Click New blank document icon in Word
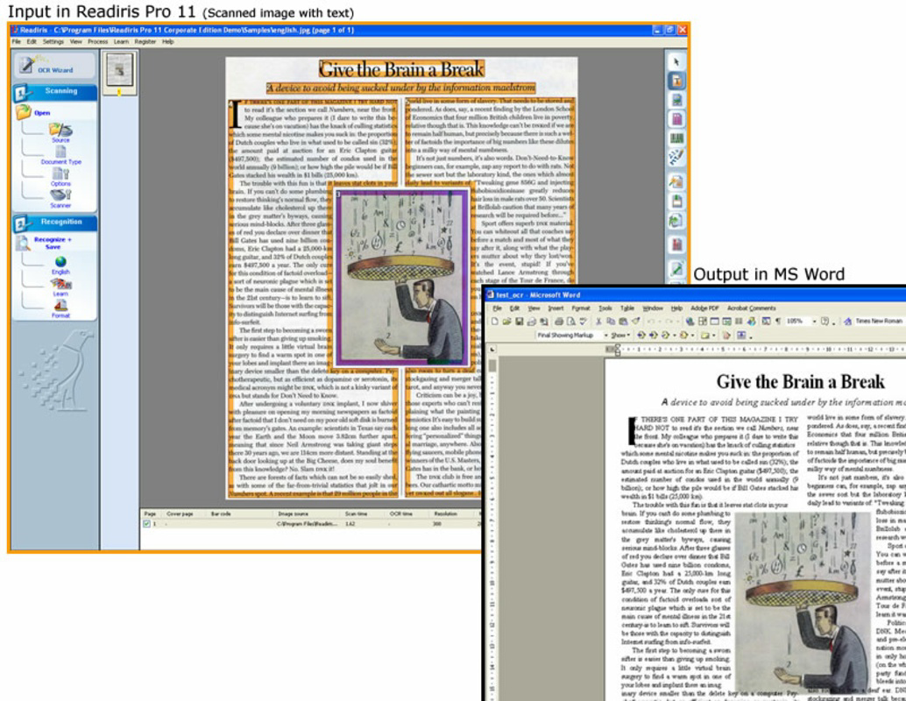Screen dimensions: 906x701 point(494,322)
